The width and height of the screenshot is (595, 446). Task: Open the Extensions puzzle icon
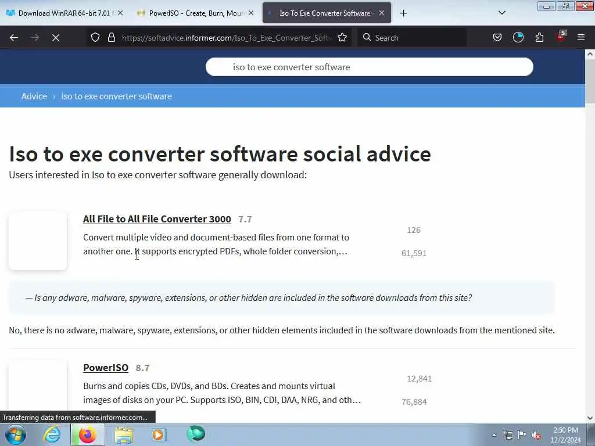539,37
